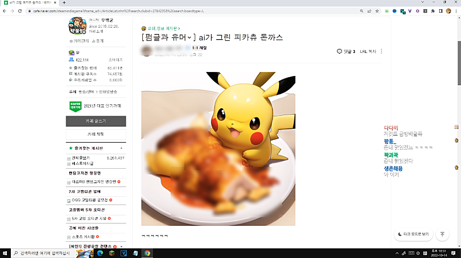461x258 pixels.
Task: Click the Naver 대표카페 green badge
Action: coord(75,106)
